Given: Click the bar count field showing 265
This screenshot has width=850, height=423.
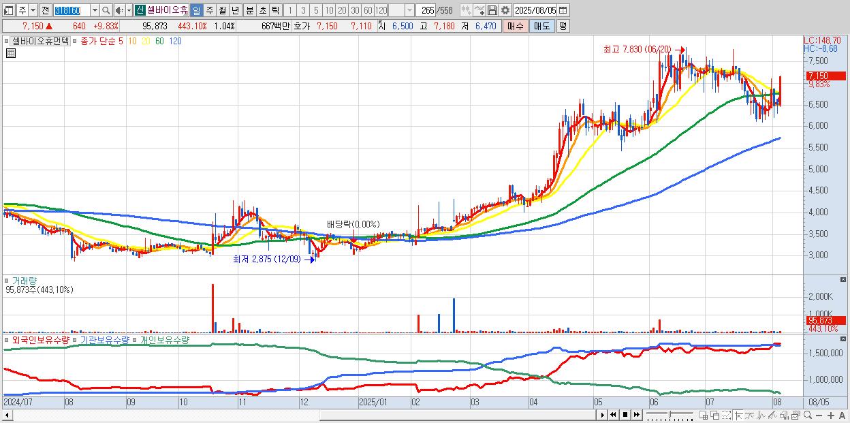Looking at the screenshot, I should (x=426, y=10).
